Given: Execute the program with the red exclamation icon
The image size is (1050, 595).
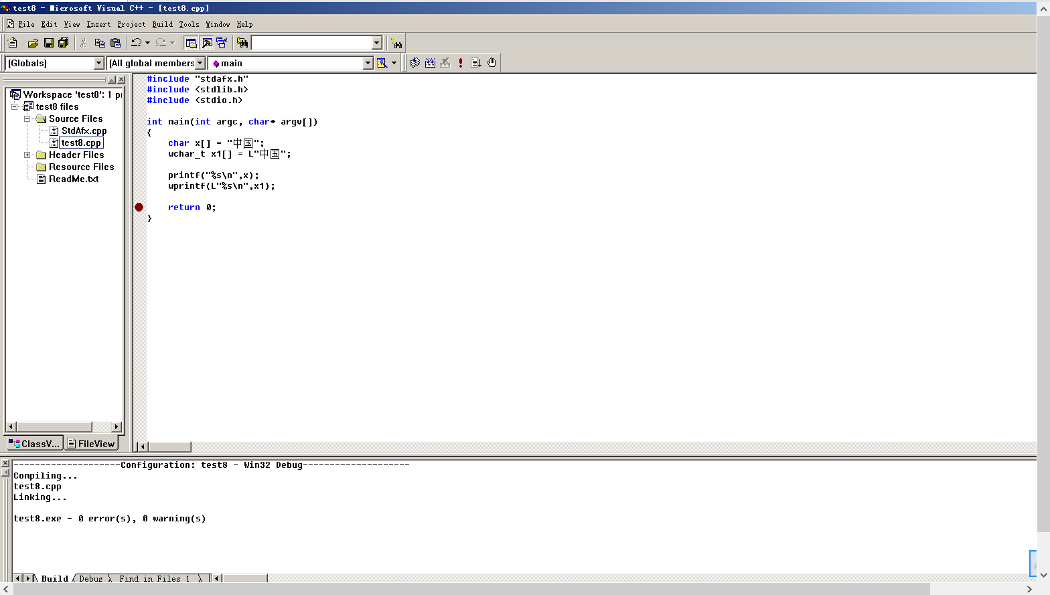Looking at the screenshot, I should (461, 63).
